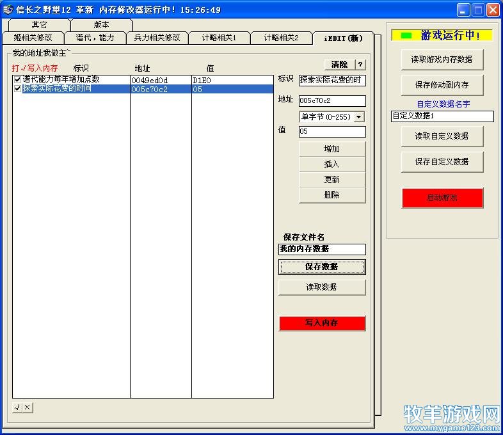Screen dimensions: 503x435
Task: Click the 游戏运行中! status indicator
Action: tap(442, 35)
